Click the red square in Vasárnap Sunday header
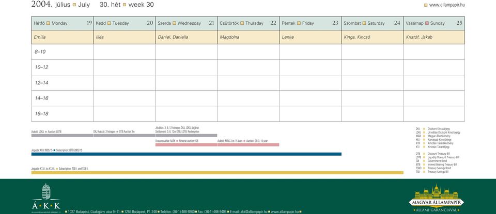 pos(427,23)
